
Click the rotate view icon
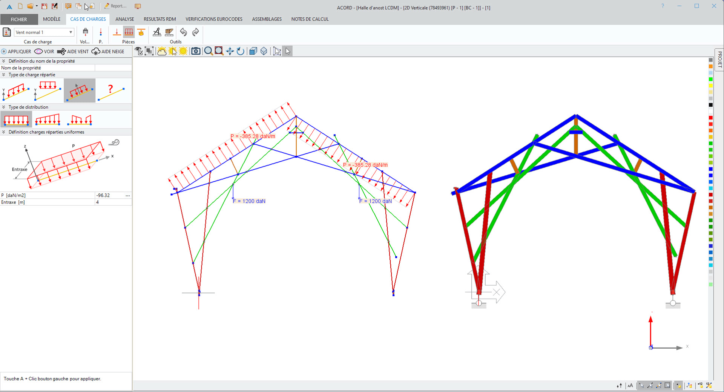pyautogui.click(x=240, y=51)
